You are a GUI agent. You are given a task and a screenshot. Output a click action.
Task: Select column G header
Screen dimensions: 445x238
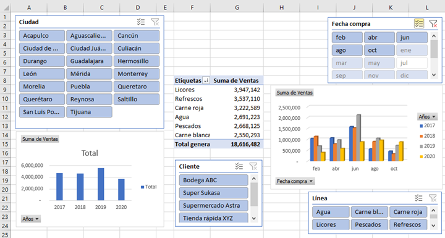237,8
